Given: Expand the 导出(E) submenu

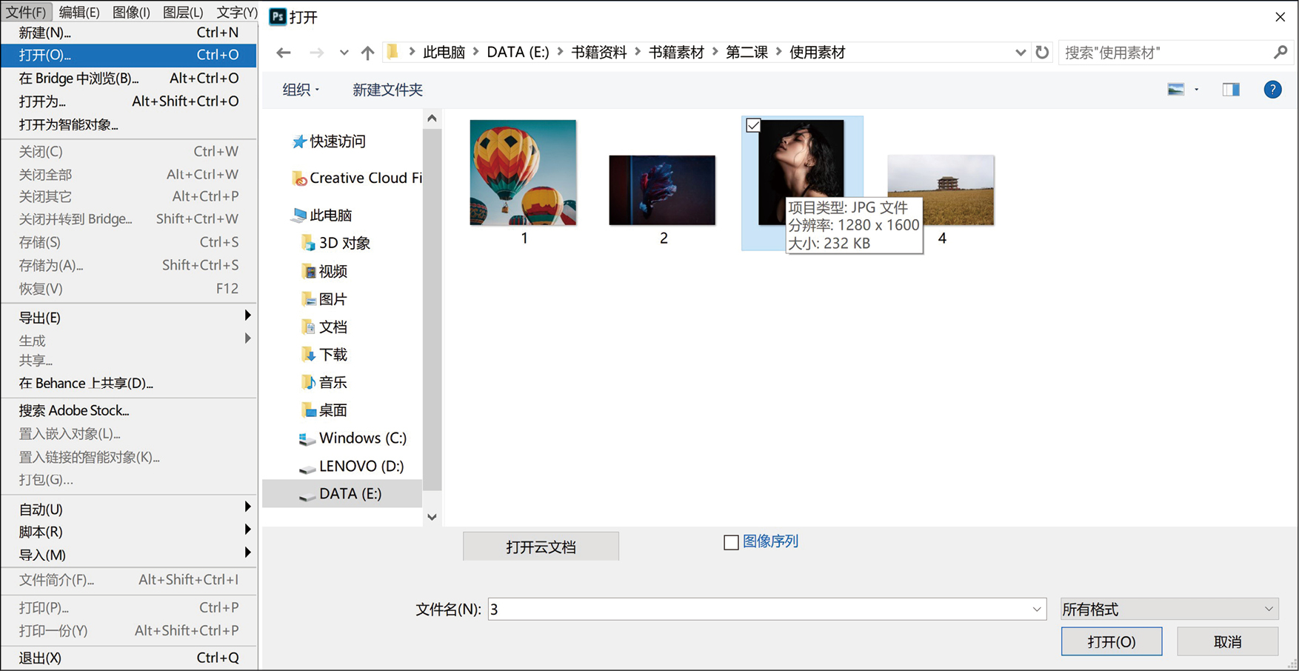Looking at the screenshot, I should coord(129,318).
